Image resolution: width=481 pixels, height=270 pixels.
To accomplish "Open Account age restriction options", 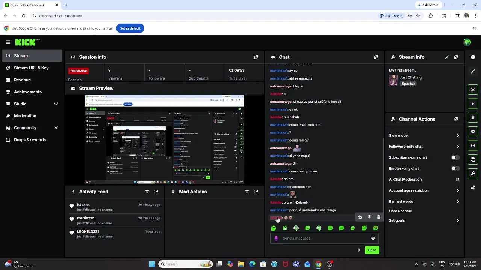I will click(x=424, y=190).
